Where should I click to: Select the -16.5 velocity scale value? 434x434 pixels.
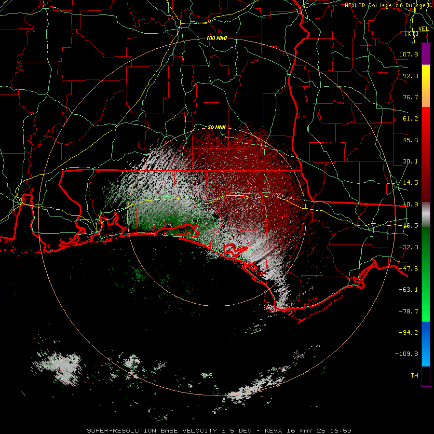pos(408,226)
